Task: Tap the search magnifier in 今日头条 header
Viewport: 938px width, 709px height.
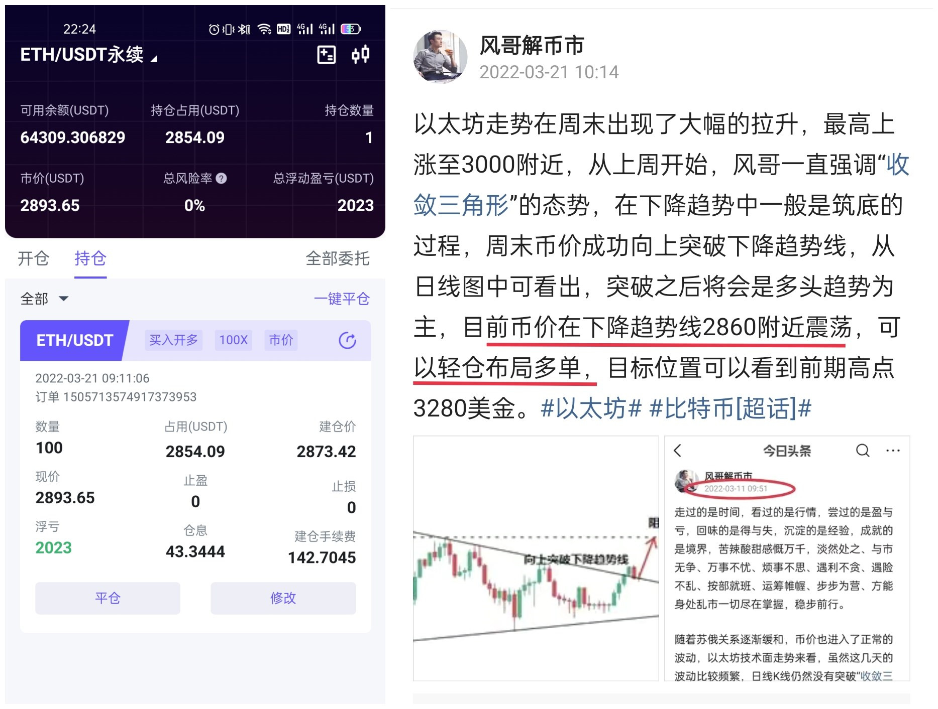Action: point(862,450)
